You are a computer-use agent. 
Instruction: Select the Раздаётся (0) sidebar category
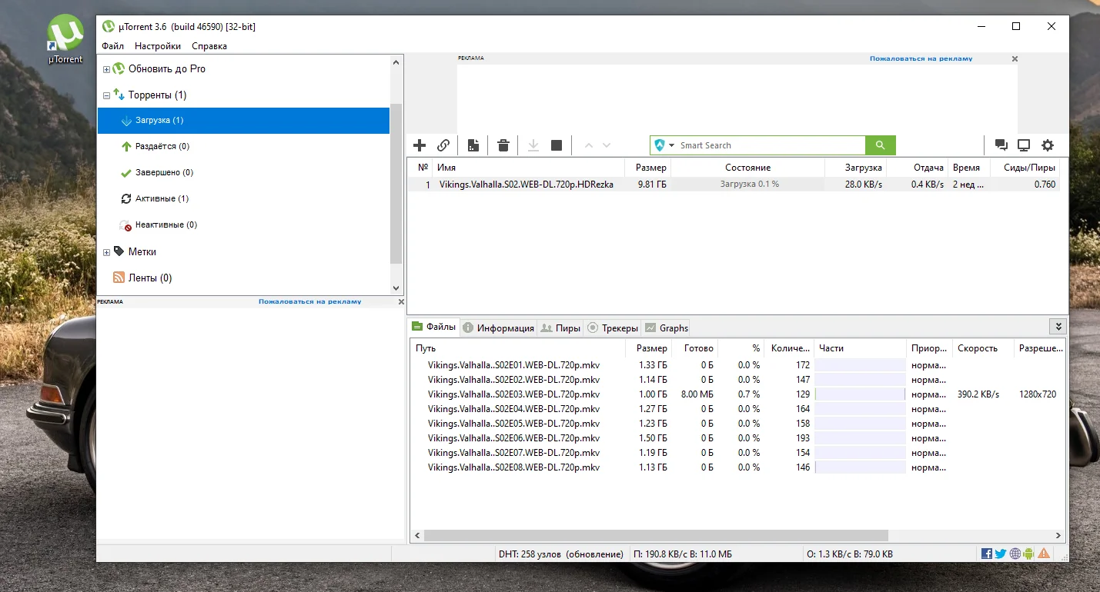[x=162, y=146]
